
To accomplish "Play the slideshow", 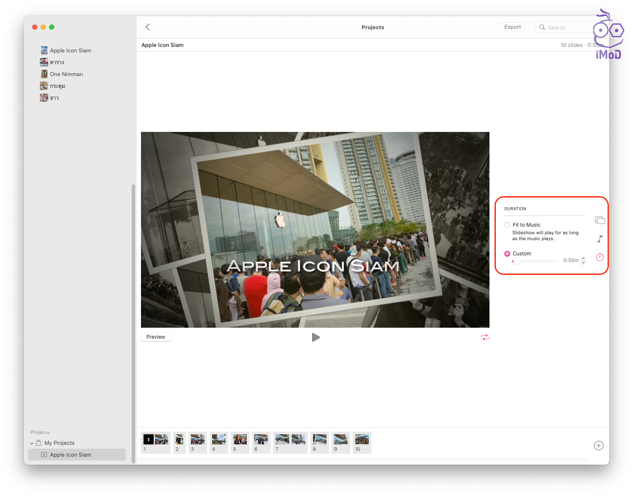I will pos(316,337).
